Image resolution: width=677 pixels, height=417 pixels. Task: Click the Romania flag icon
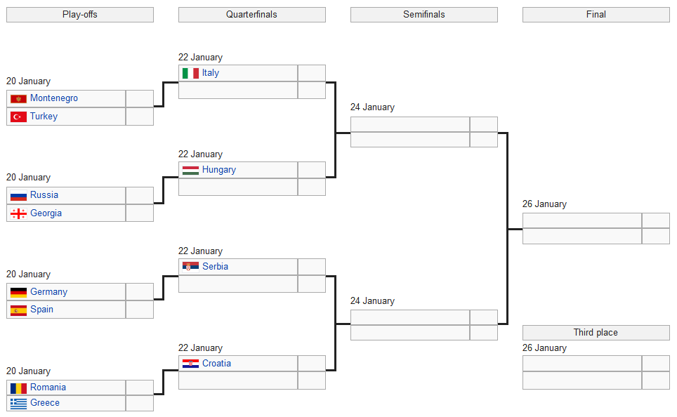tap(18, 388)
